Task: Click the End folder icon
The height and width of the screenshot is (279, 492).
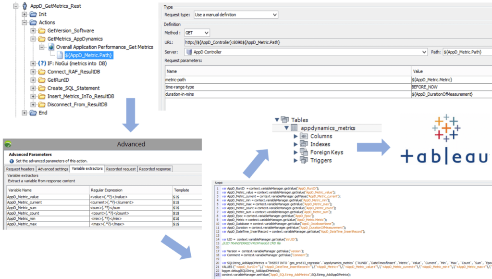Action: (x=33, y=113)
